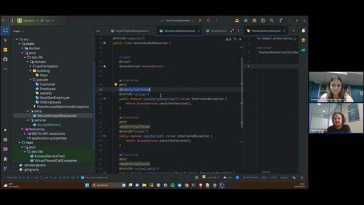Select the .gitignore file
Screen dimensions: 364x205
[31, 170]
